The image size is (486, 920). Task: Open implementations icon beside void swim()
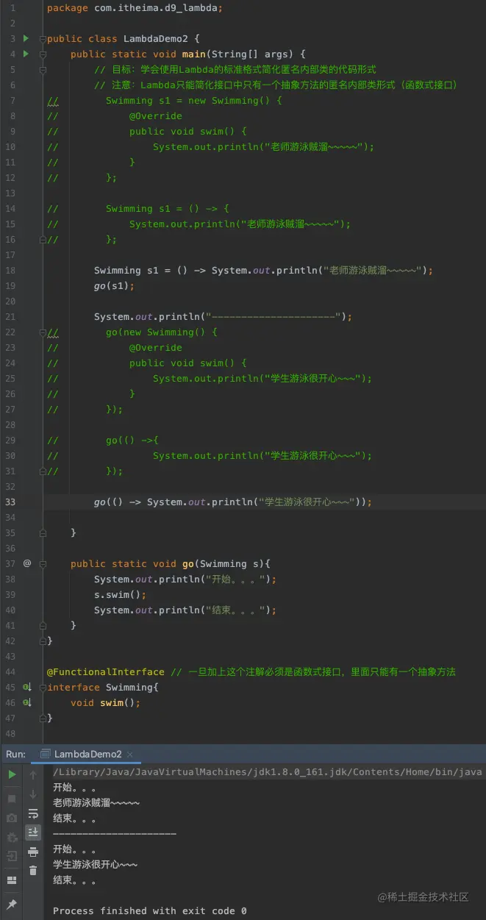click(27, 702)
